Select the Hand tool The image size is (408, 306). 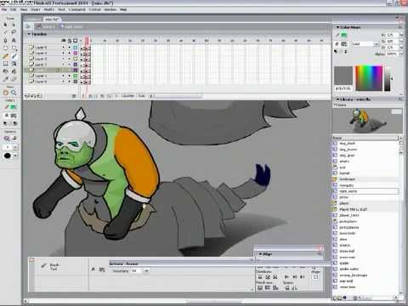(5, 93)
